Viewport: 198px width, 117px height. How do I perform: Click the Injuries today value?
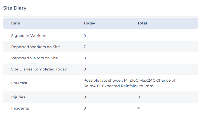pos(85,97)
